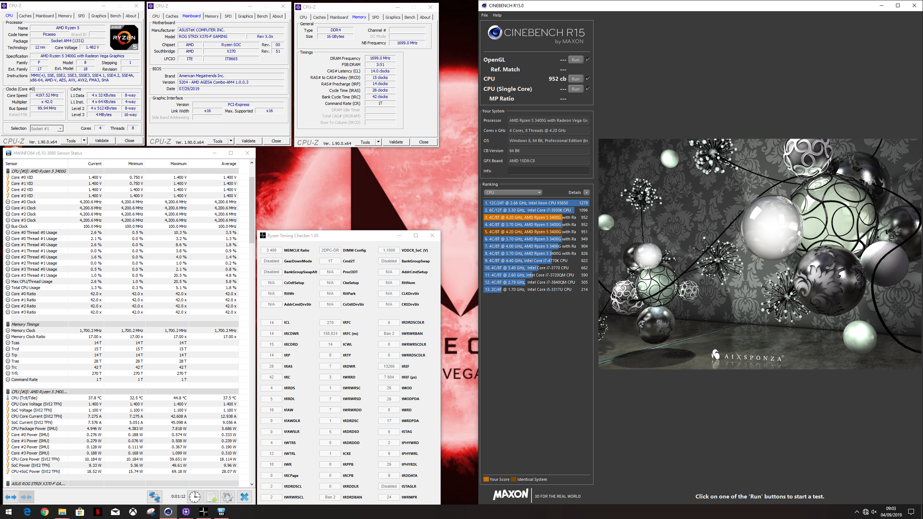Viewport: 923px width, 519px height.
Task: Open Microsoft Store taskbar icon
Action: pyautogui.click(x=80, y=512)
